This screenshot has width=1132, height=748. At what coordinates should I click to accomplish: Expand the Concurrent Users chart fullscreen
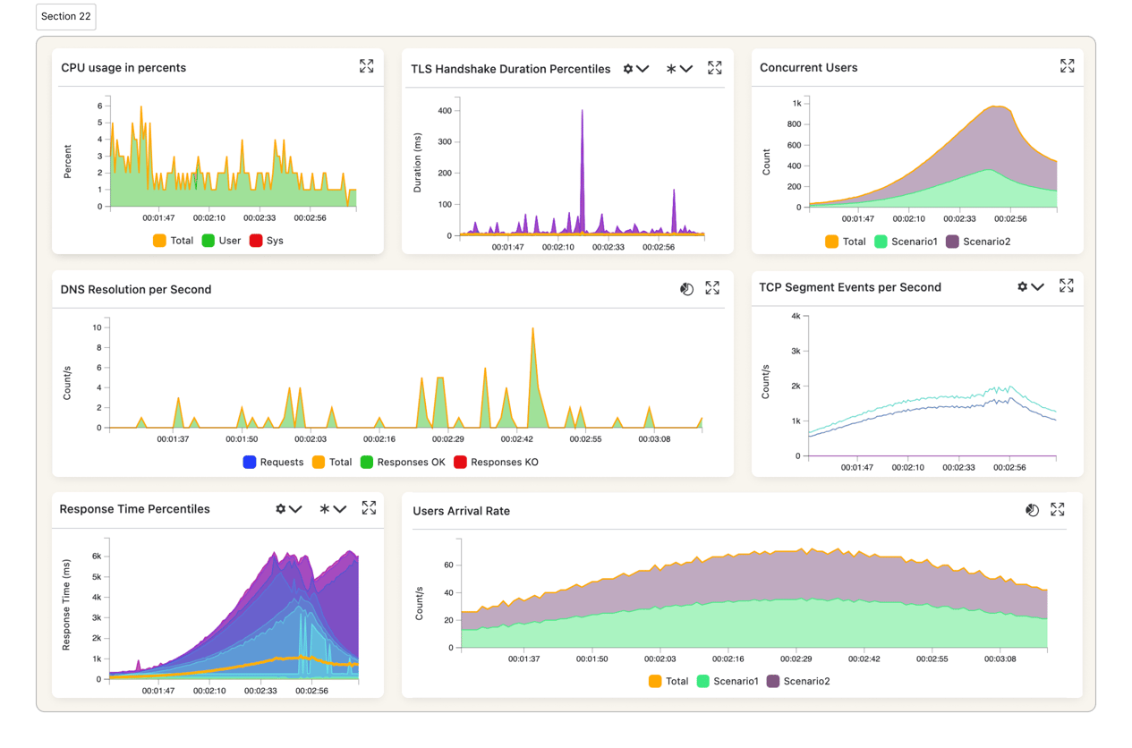tap(1068, 66)
